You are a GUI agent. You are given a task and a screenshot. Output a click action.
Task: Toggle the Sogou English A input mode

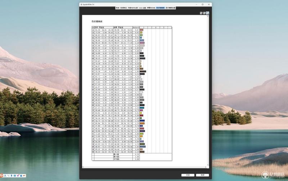[x=5, y=176]
